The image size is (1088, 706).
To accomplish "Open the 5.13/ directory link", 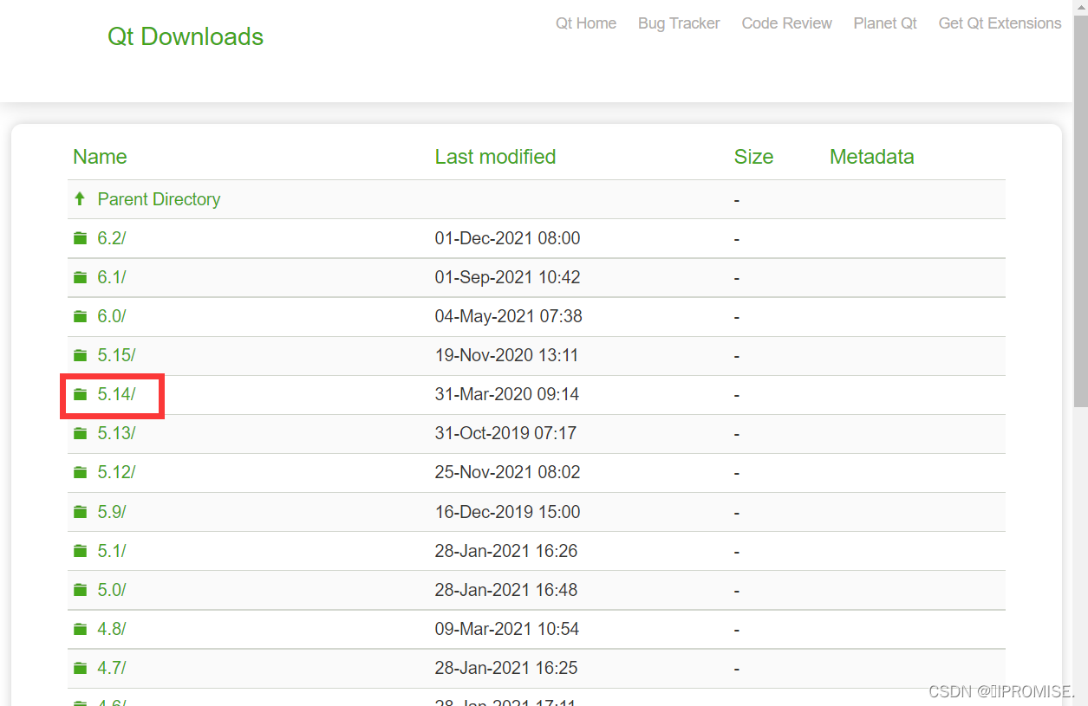I will [x=116, y=433].
